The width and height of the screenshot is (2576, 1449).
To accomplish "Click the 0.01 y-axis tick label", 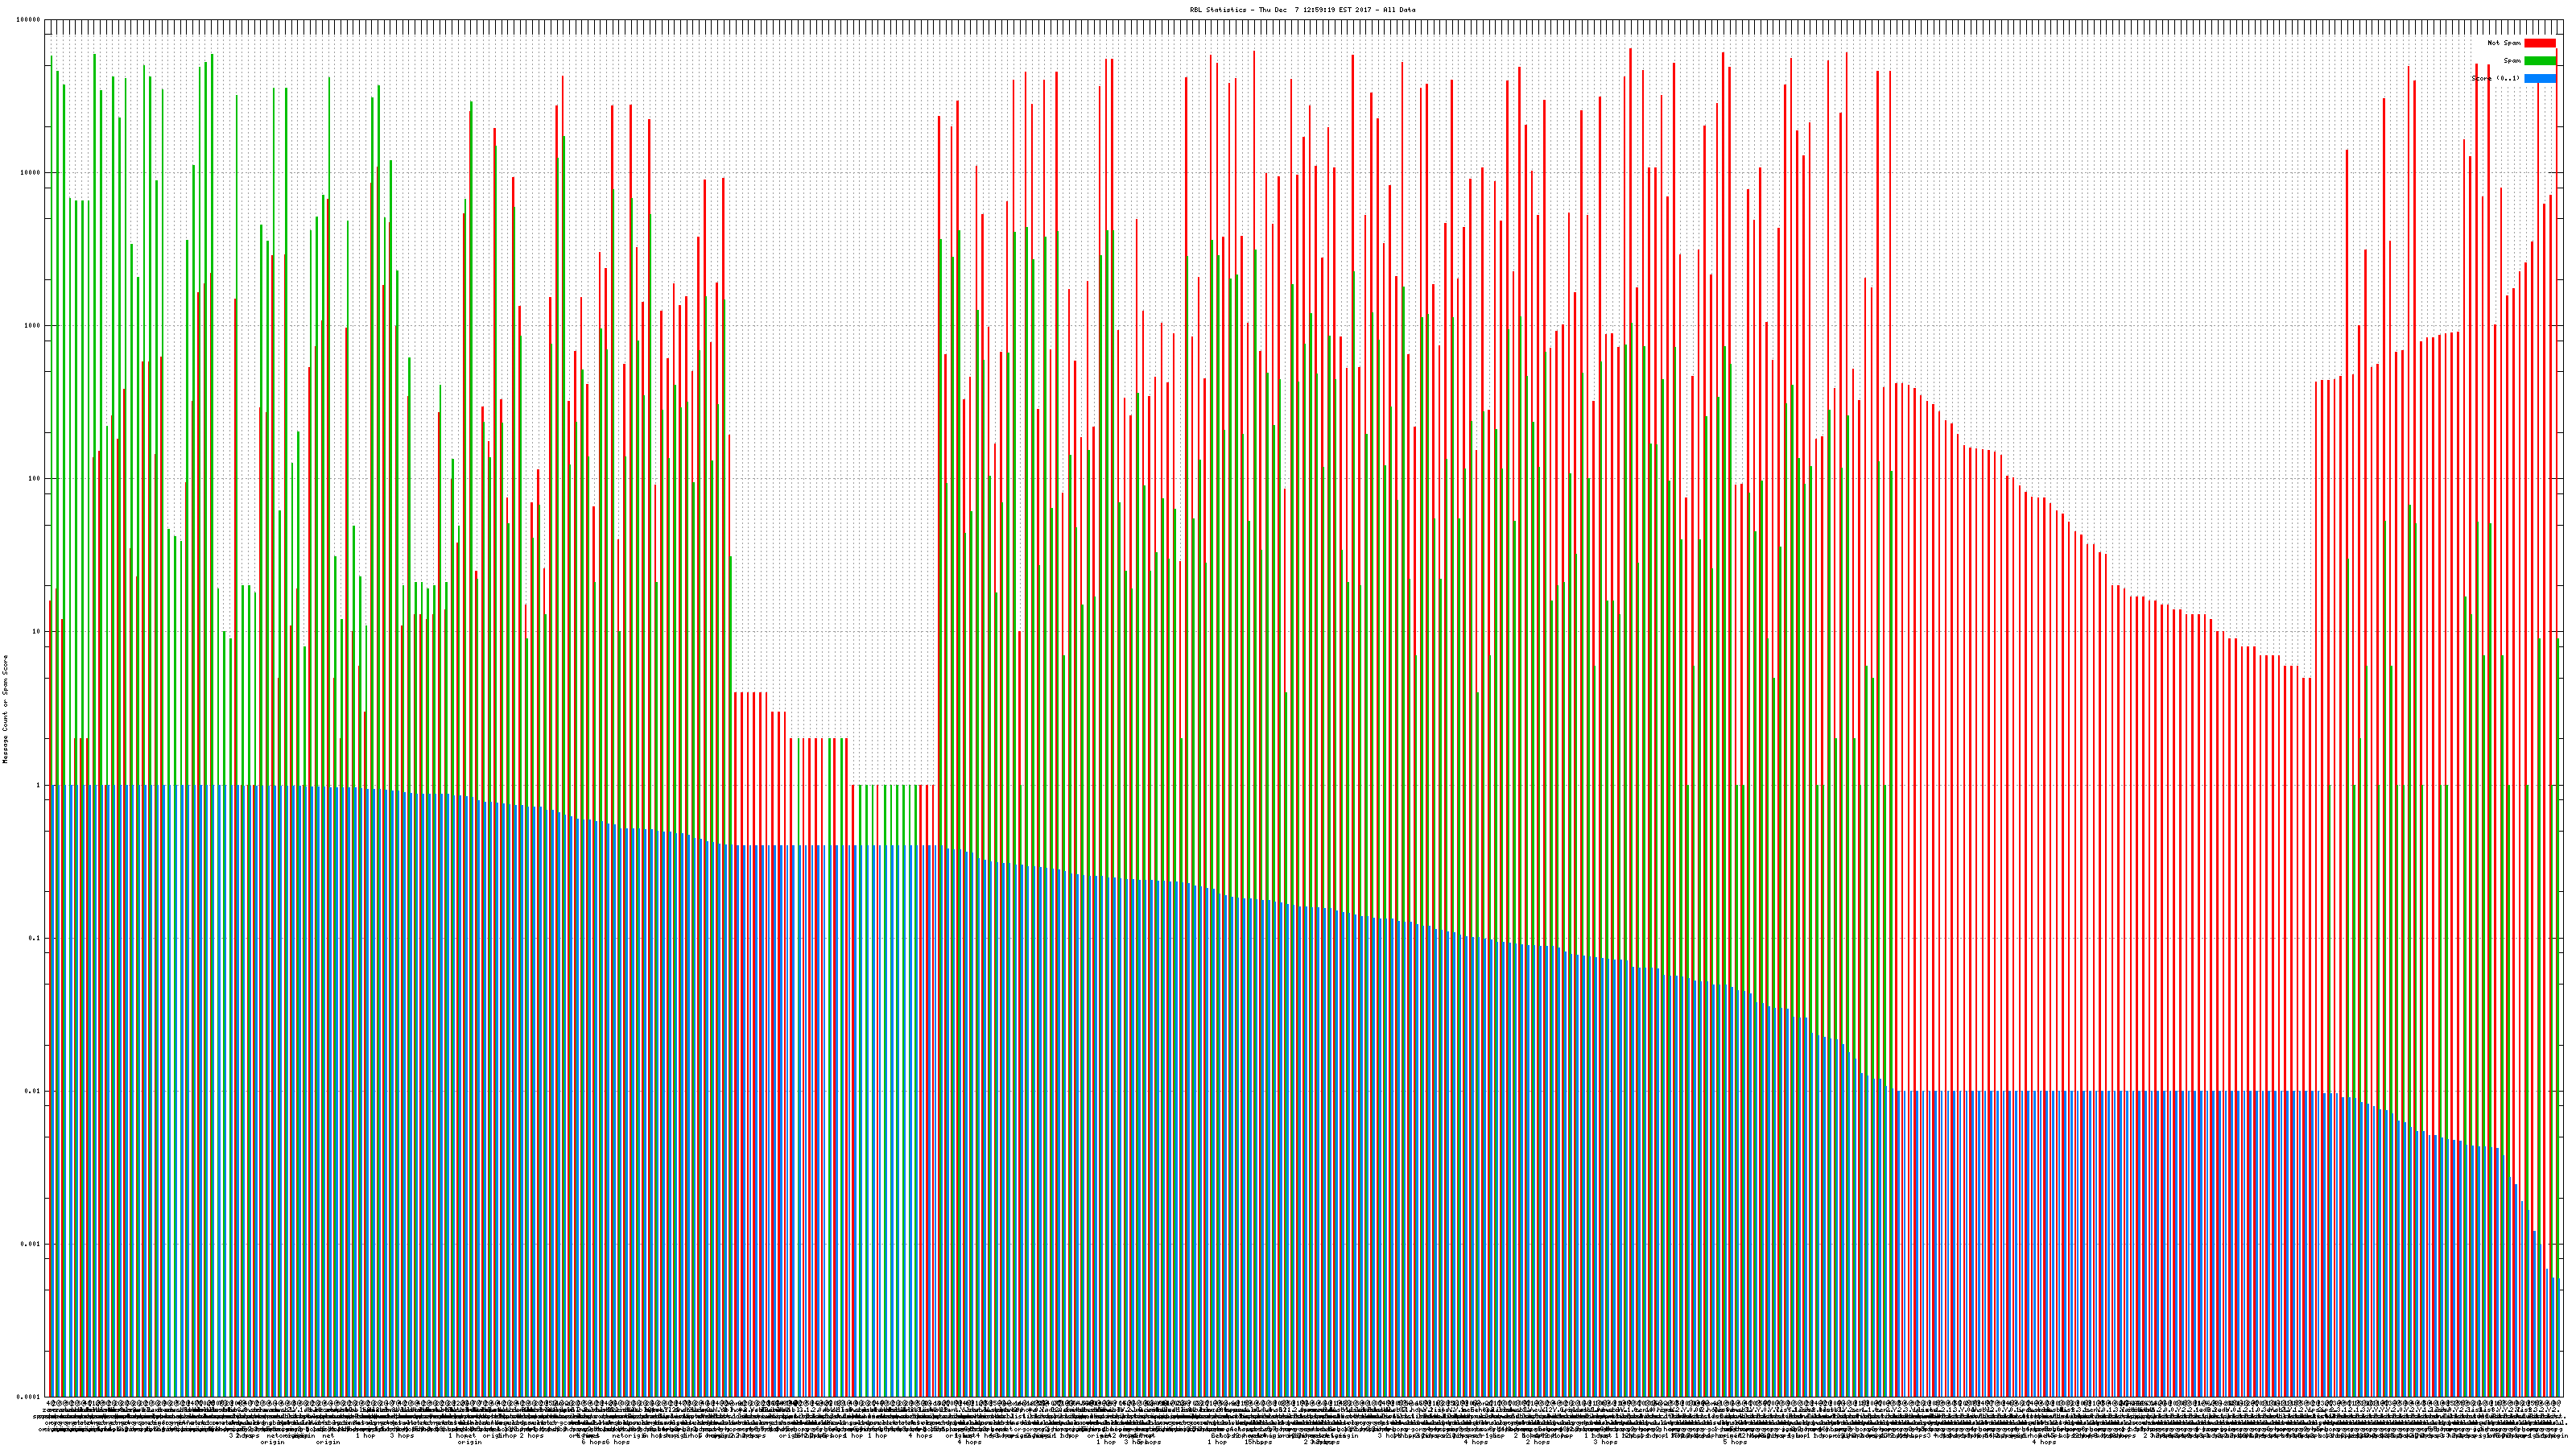I will (34, 1091).
